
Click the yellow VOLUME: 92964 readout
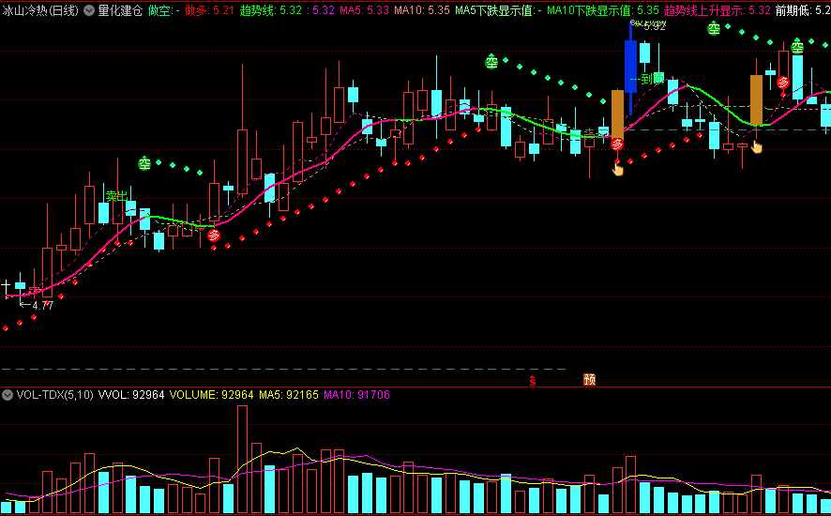pos(211,395)
